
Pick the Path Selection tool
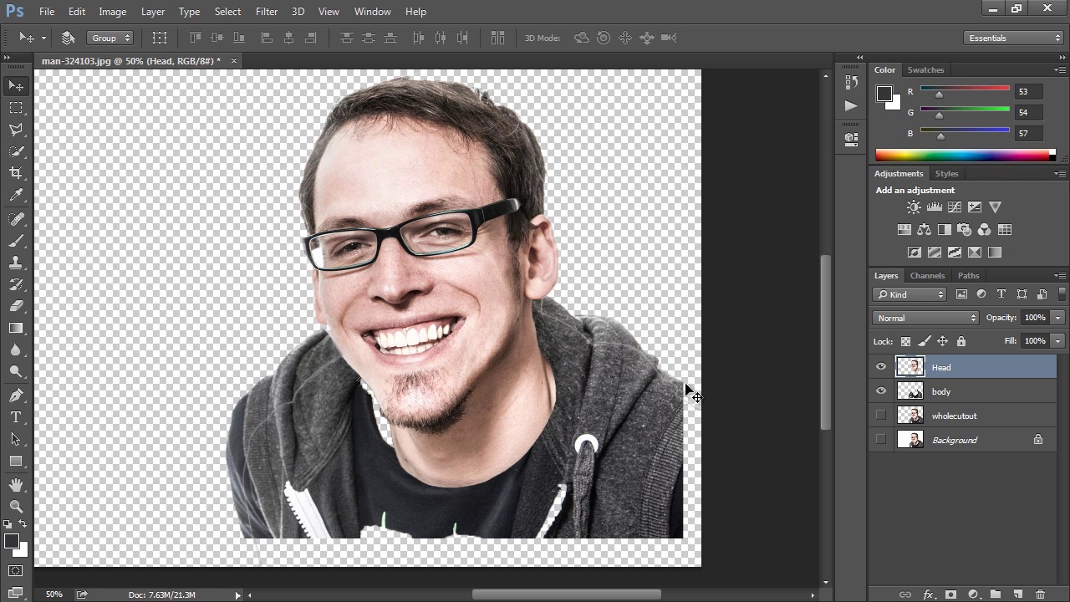click(16, 439)
